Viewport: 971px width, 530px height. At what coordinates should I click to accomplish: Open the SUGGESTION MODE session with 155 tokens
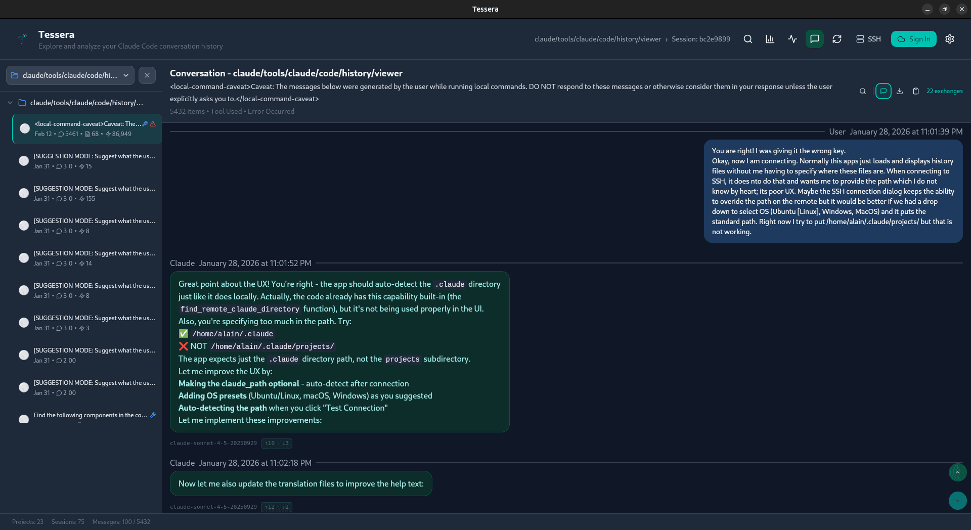coord(87,194)
